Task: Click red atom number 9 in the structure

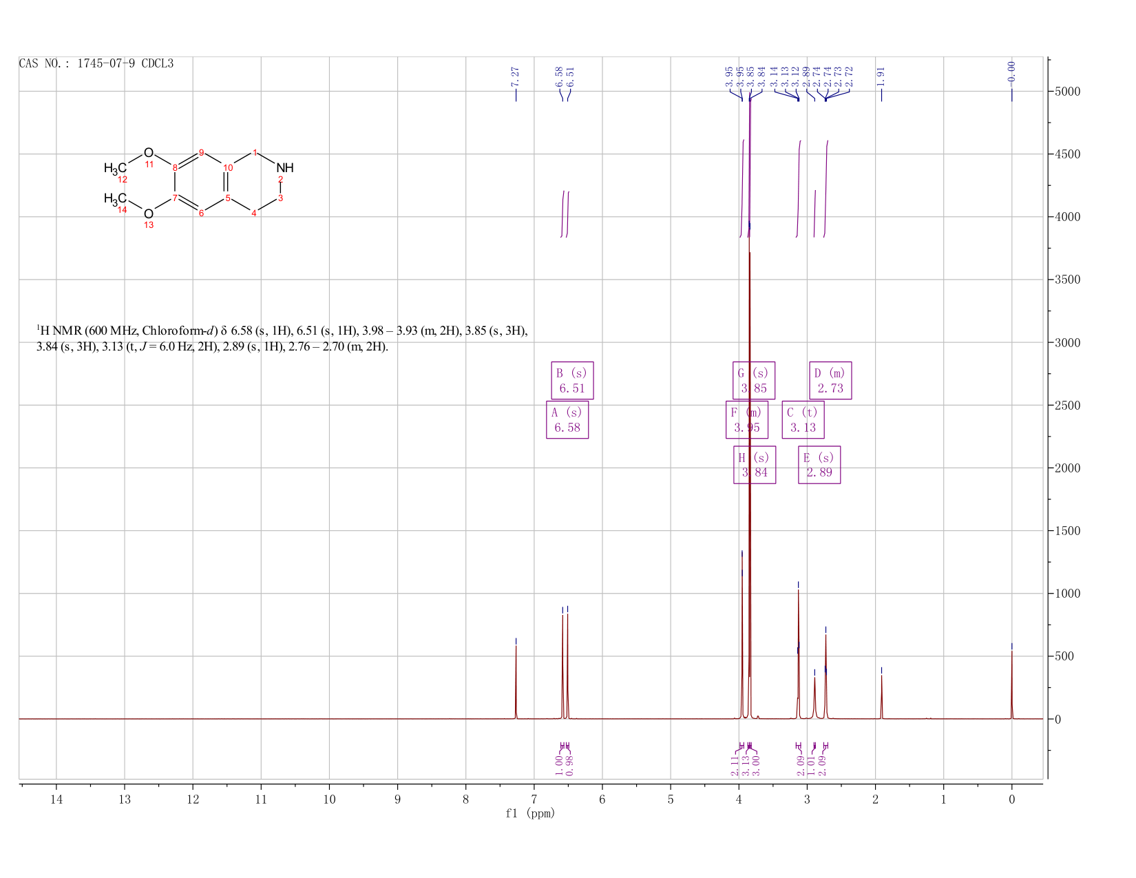Action: pos(201,152)
